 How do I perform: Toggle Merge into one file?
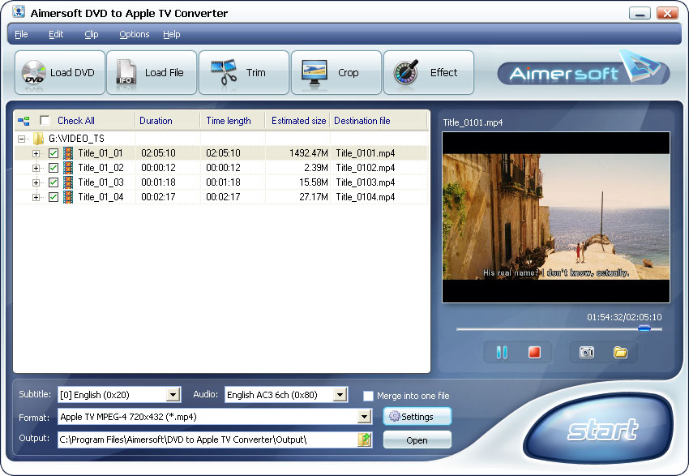[369, 396]
